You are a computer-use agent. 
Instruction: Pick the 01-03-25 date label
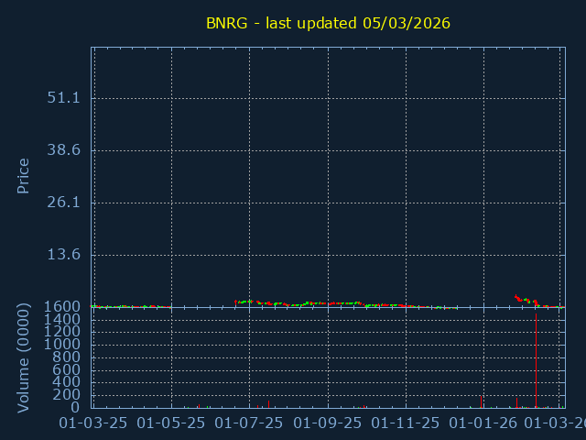93,423
